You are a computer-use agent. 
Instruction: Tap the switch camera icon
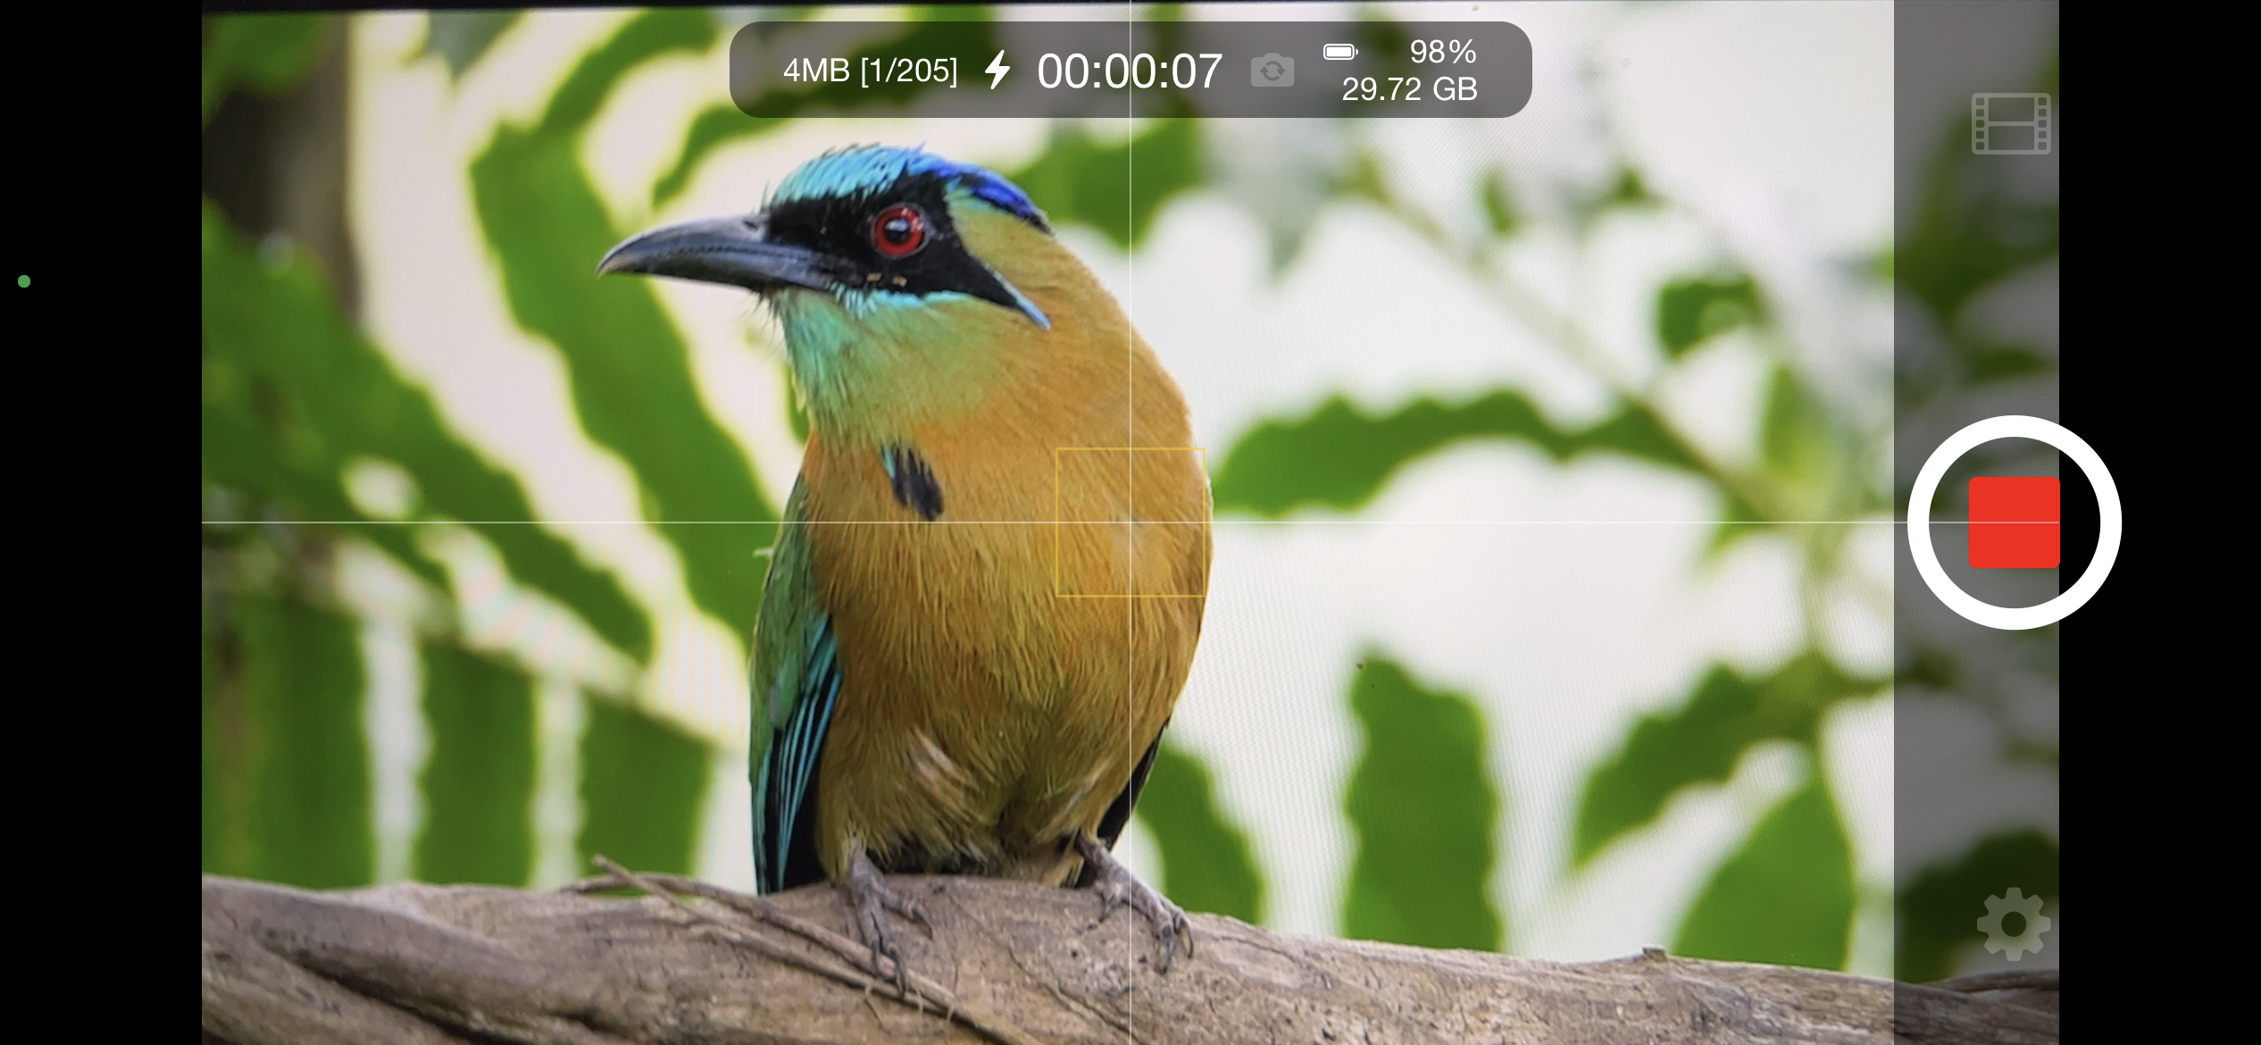point(1272,71)
